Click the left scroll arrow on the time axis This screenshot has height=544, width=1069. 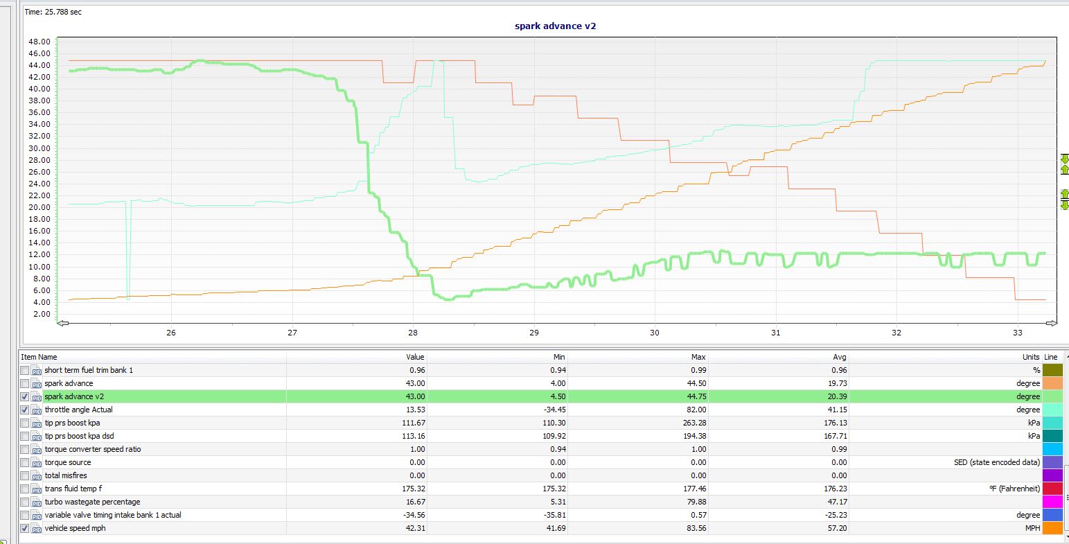point(63,323)
